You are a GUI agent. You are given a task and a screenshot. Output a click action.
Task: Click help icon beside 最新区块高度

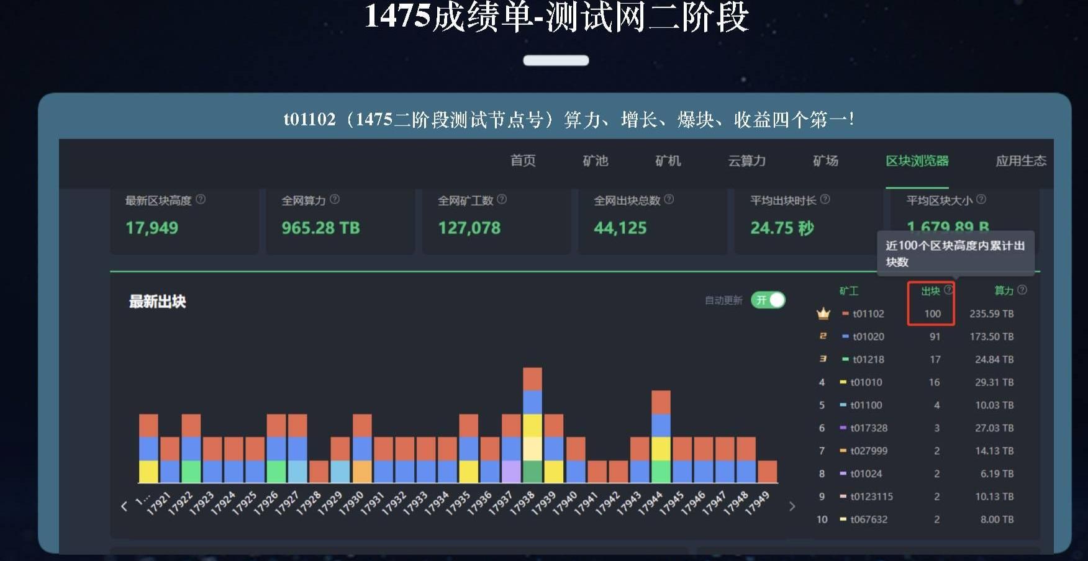(201, 199)
